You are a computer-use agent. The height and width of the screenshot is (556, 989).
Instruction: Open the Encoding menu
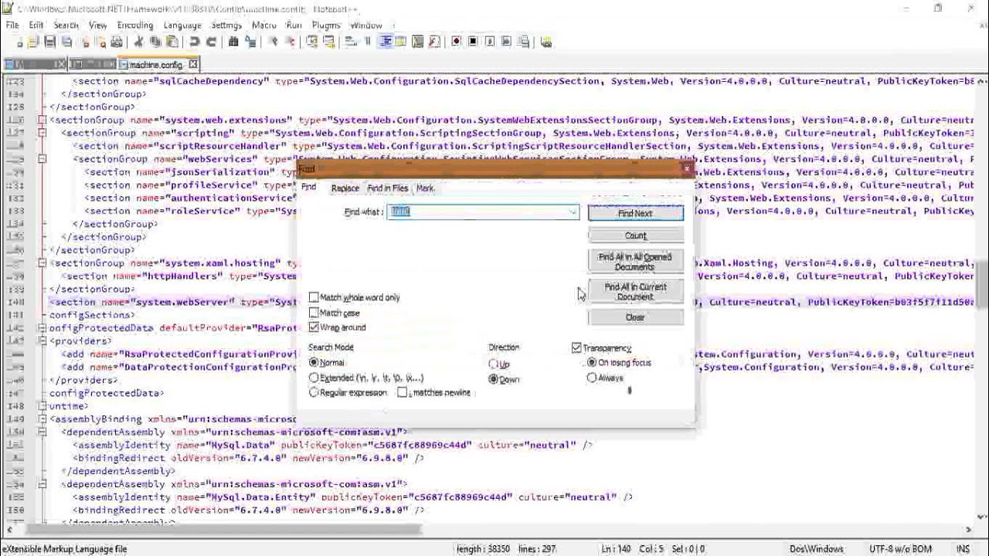[x=135, y=25]
